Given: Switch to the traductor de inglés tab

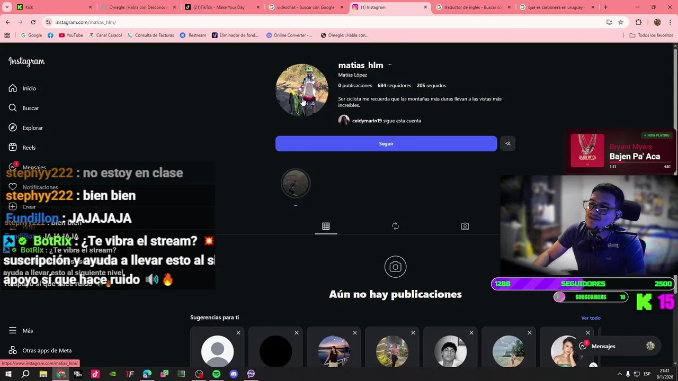Looking at the screenshot, I should point(474,7).
